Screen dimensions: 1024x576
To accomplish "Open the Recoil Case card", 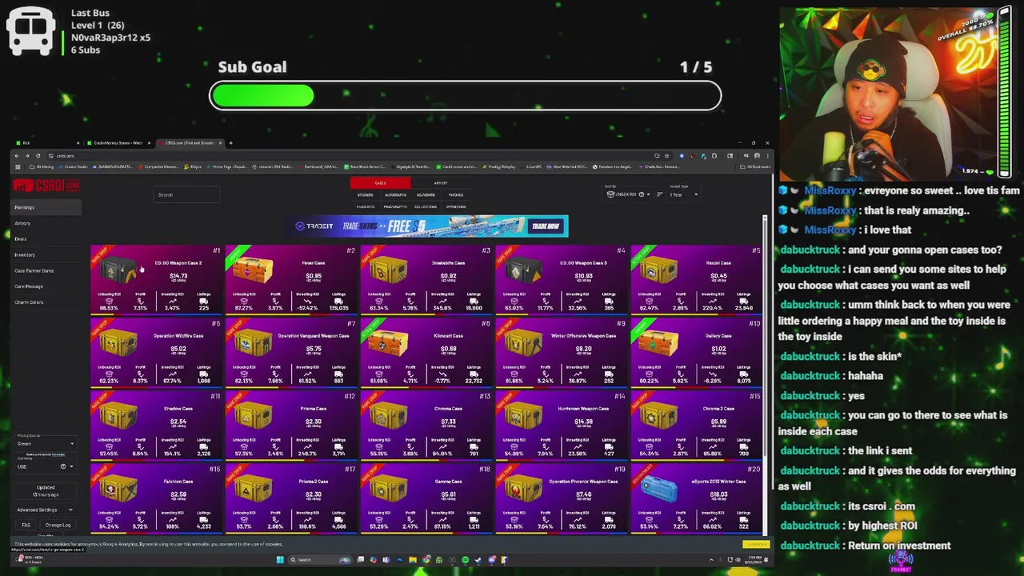I will coord(696,279).
